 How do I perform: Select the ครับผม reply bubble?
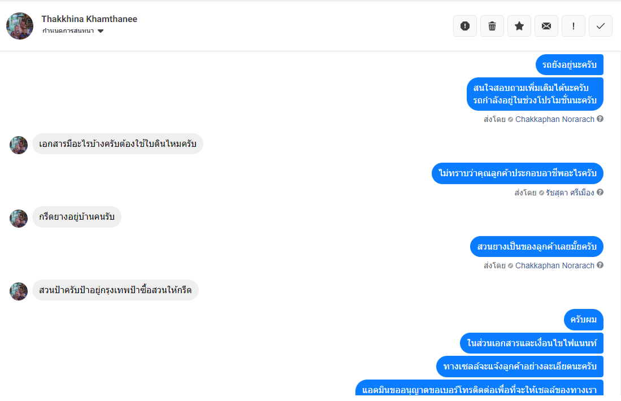pyautogui.click(x=583, y=320)
